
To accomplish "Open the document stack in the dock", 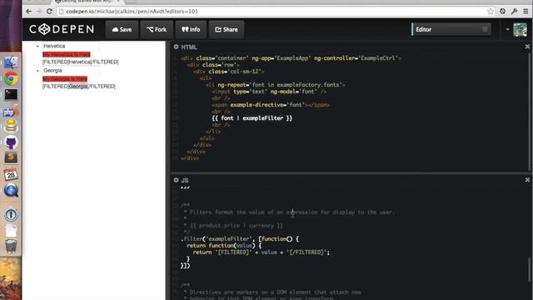I will pyautogui.click(x=11, y=230).
